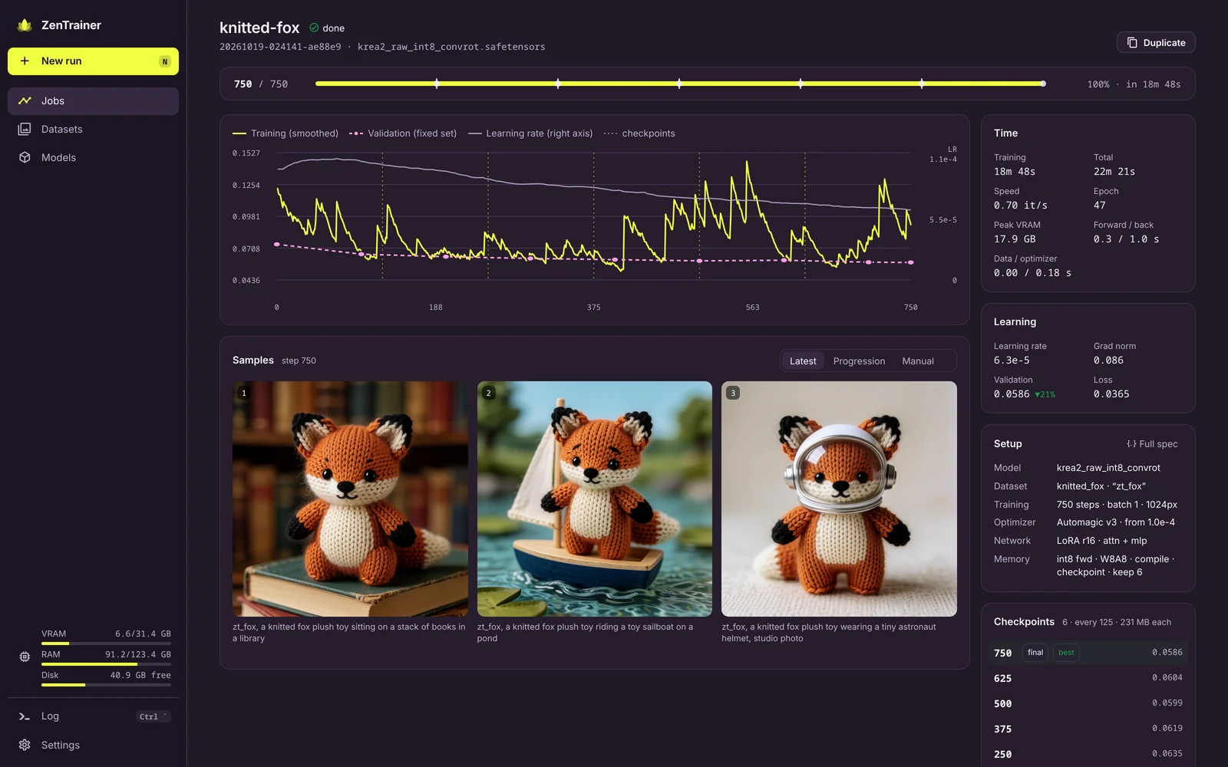Image resolution: width=1228 pixels, height=767 pixels.
Task: Open sample 3 astronaut fox thumbnail
Action: coord(839,499)
